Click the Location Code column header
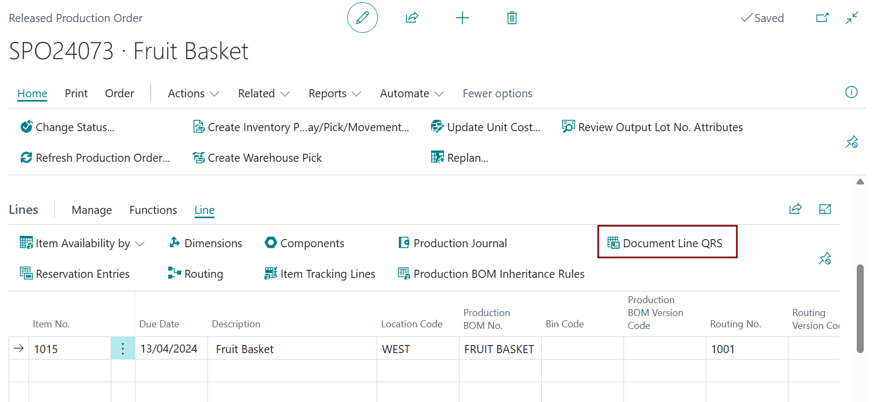 pyautogui.click(x=412, y=324)
